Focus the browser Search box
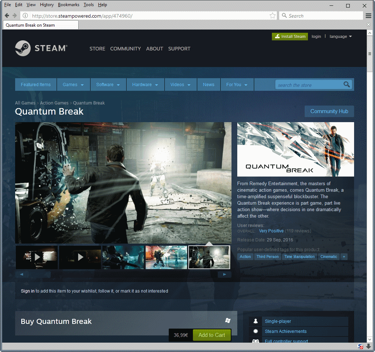 point(321,16)
